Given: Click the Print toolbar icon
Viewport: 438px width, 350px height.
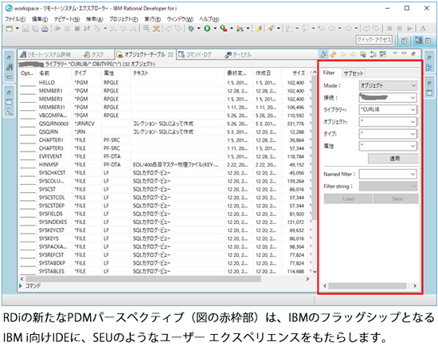Looking at the screenshot, I should pos(45,28).
